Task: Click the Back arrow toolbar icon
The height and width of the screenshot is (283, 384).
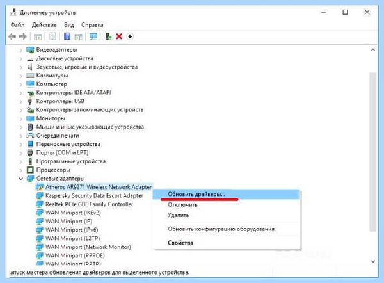Action: pyautogui.click(x=12, y=36)
